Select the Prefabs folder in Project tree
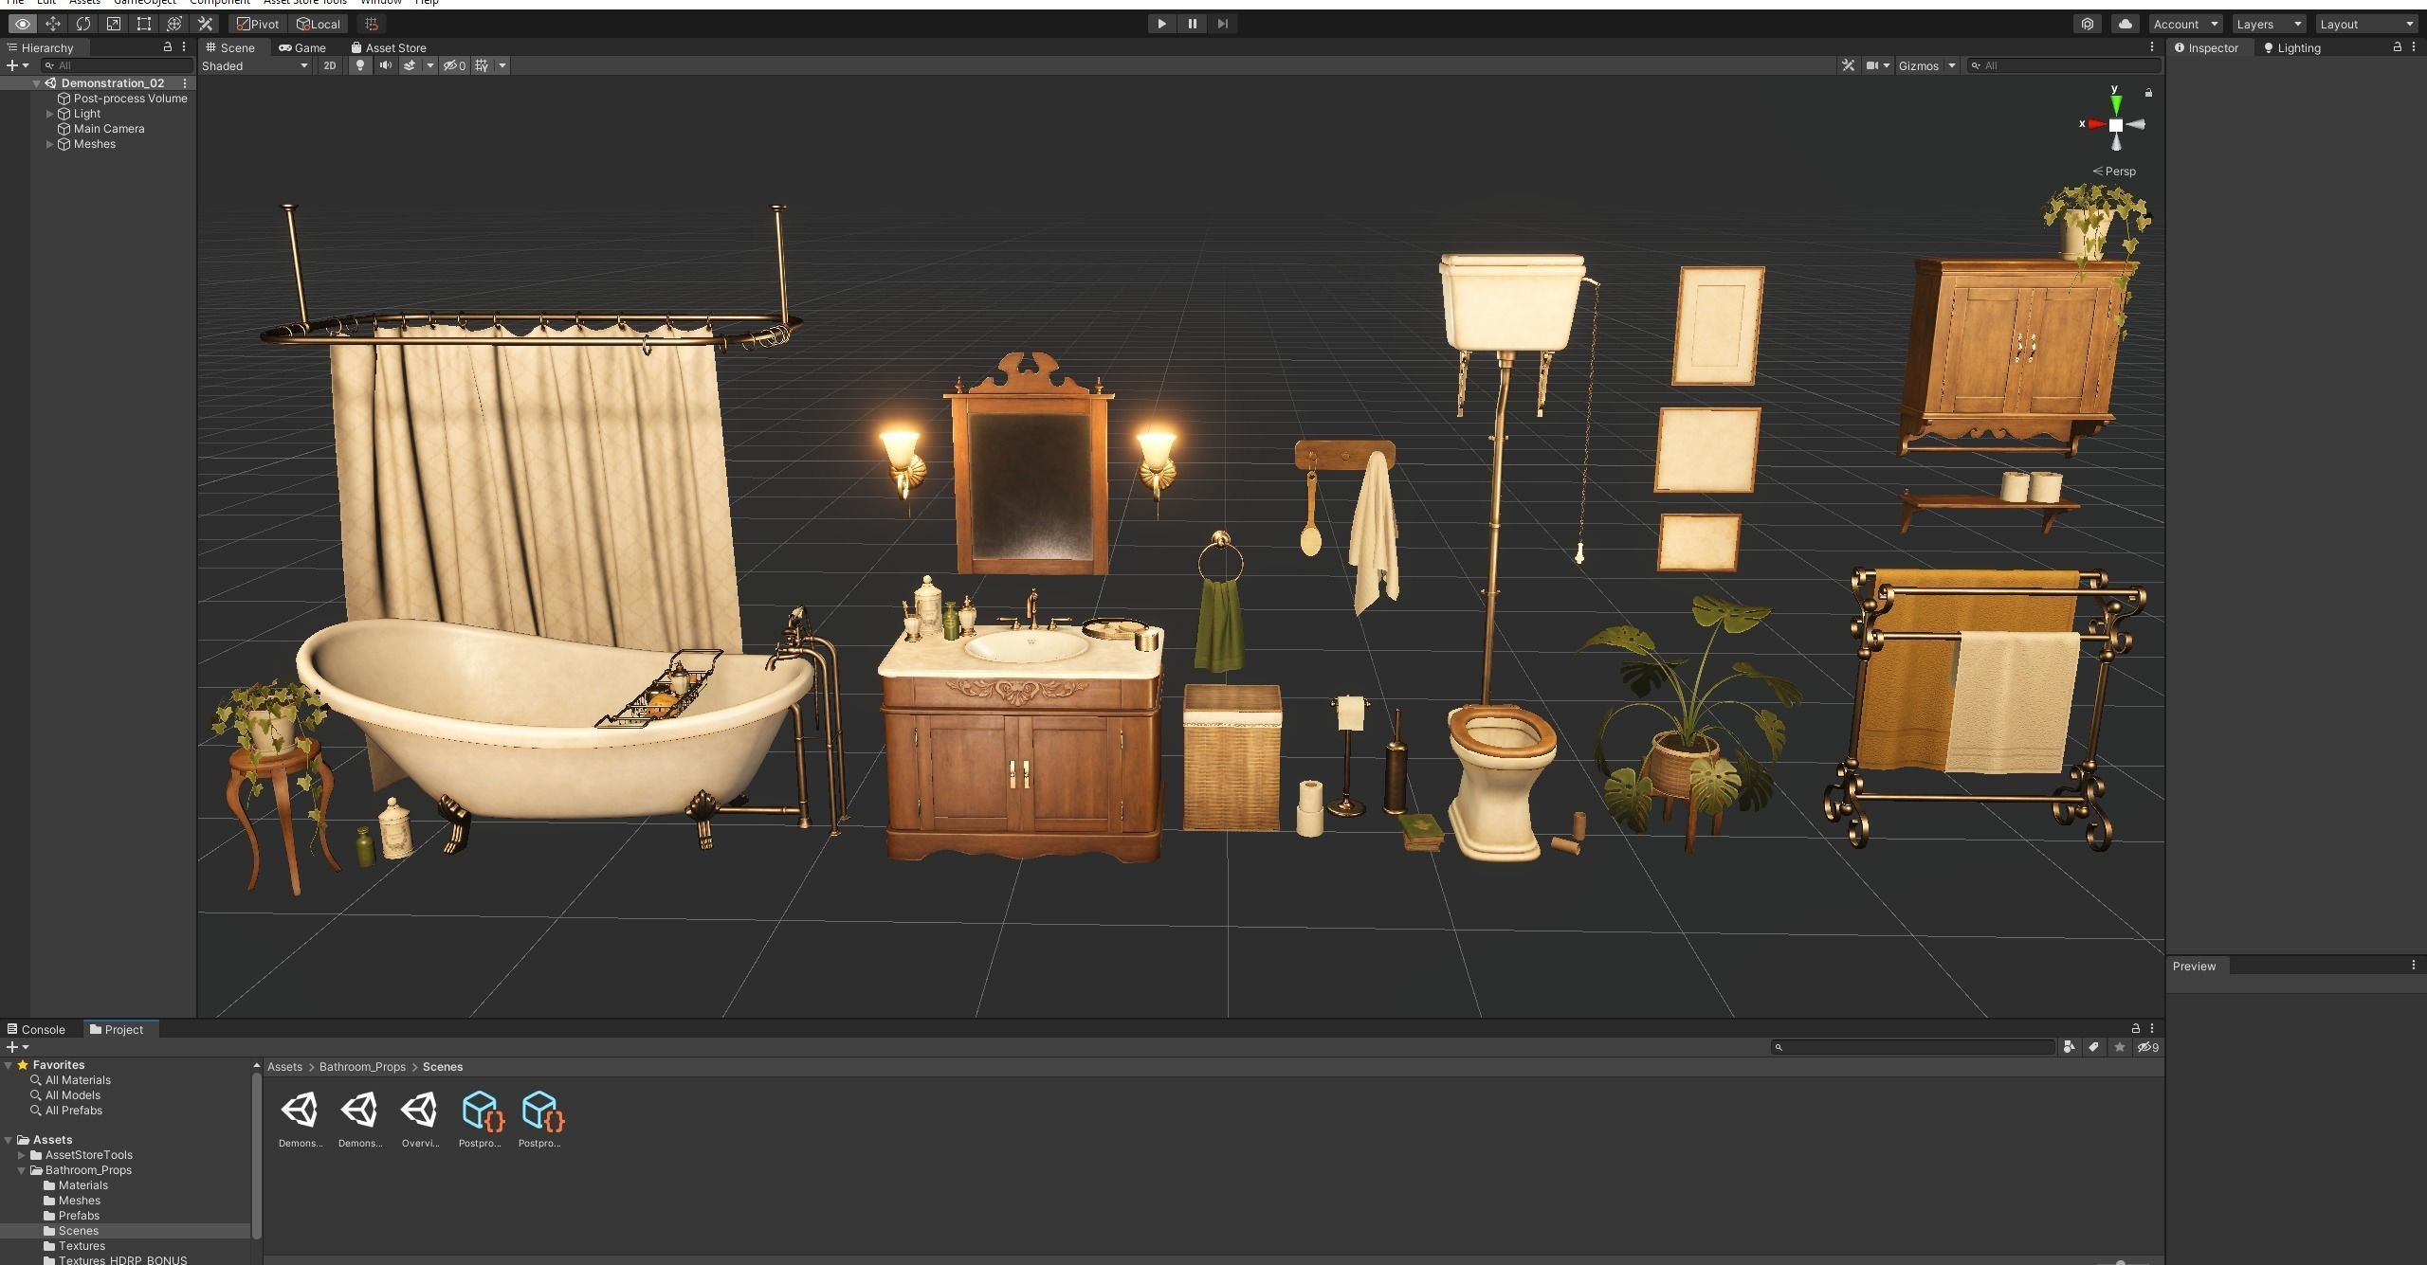The image size is (2427, 1265). click(x=79, y=1216)
